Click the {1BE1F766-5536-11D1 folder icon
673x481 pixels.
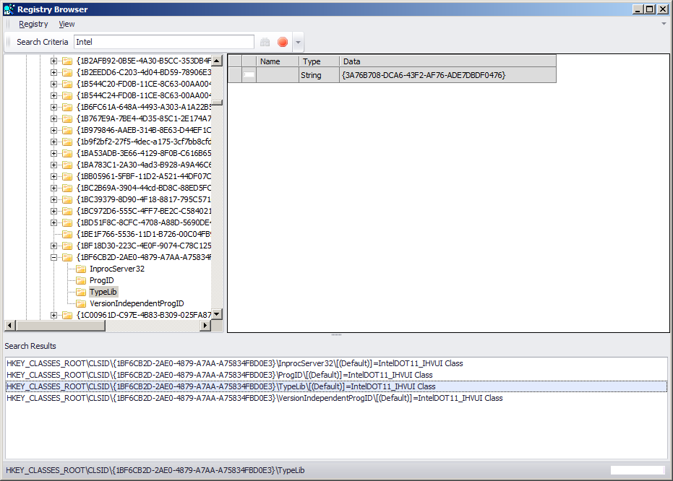tap(67, 235)
